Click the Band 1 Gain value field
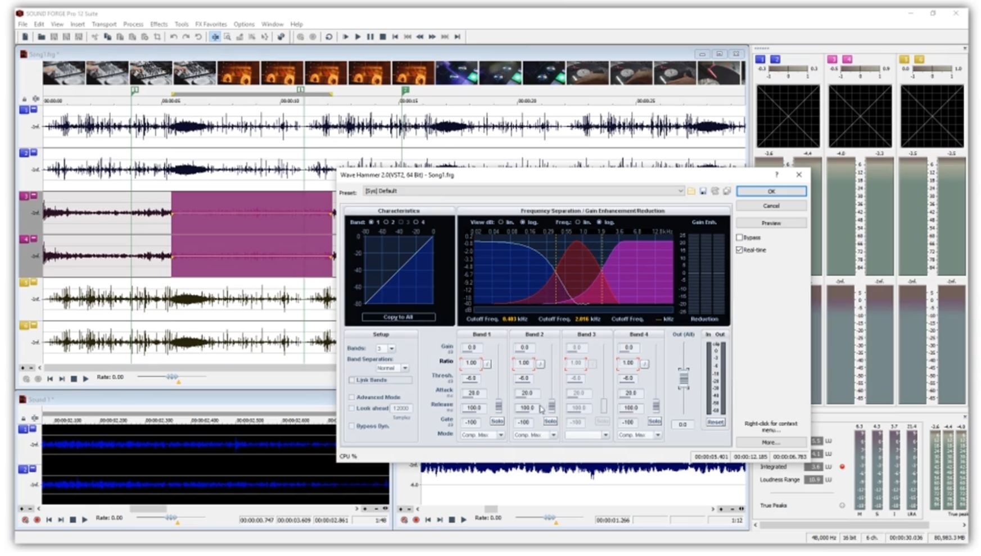 472,348
